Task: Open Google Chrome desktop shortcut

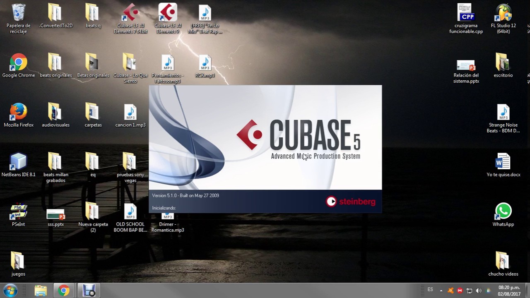Action: pos(18,66)
